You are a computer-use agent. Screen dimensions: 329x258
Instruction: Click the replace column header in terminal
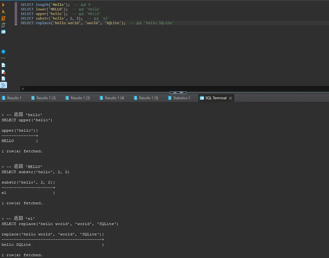[x=51, y=234]
